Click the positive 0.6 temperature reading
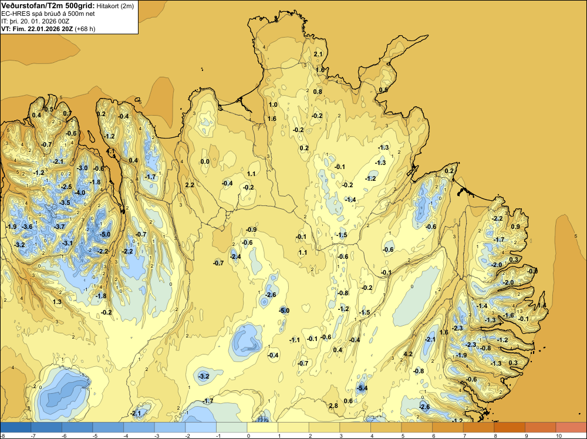 click(x=349, y=401)
